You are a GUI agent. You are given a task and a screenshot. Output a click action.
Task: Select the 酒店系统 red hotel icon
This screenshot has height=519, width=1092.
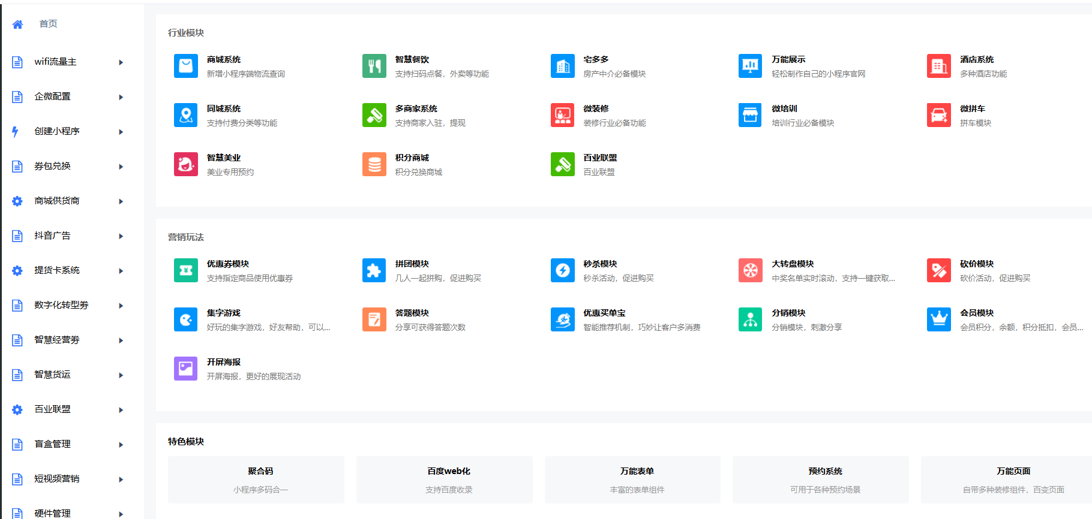click(x=939, y=66)
